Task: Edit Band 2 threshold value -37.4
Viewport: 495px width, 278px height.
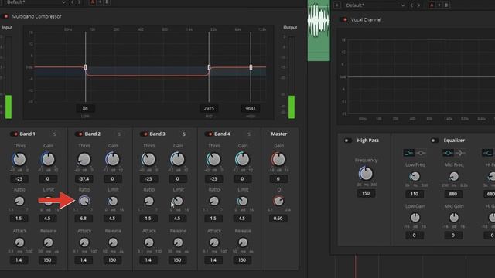Action: (x=84, y=179)
